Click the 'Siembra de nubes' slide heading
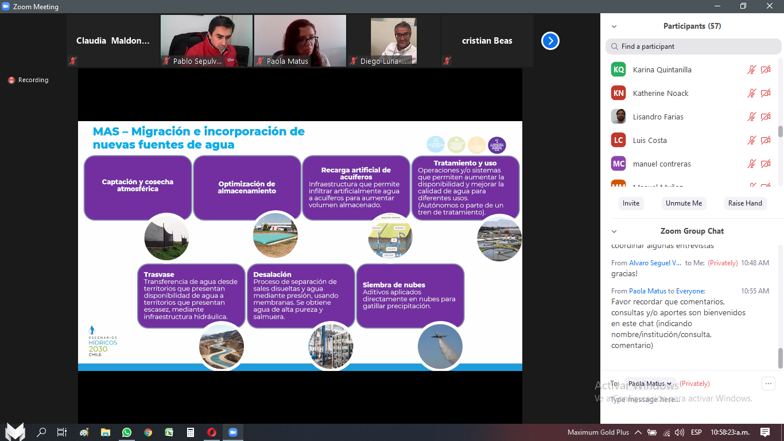Viewport: 784px width, 441px height. pos(394,285)
